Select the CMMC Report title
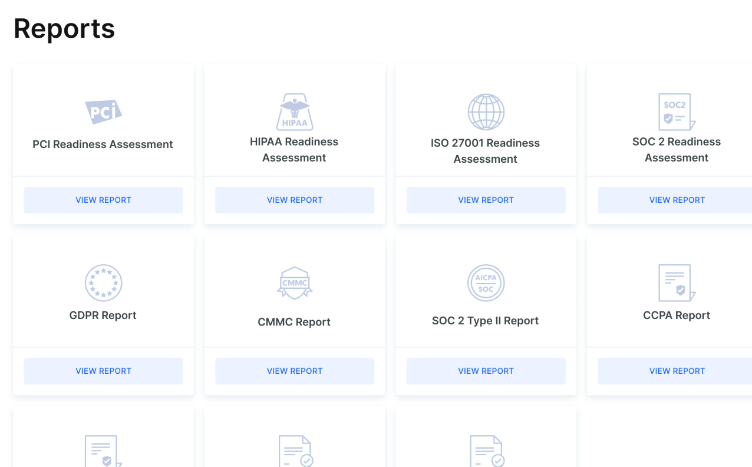Image resolution: width=752 pixels, height=467 pixels. point(294,322)
